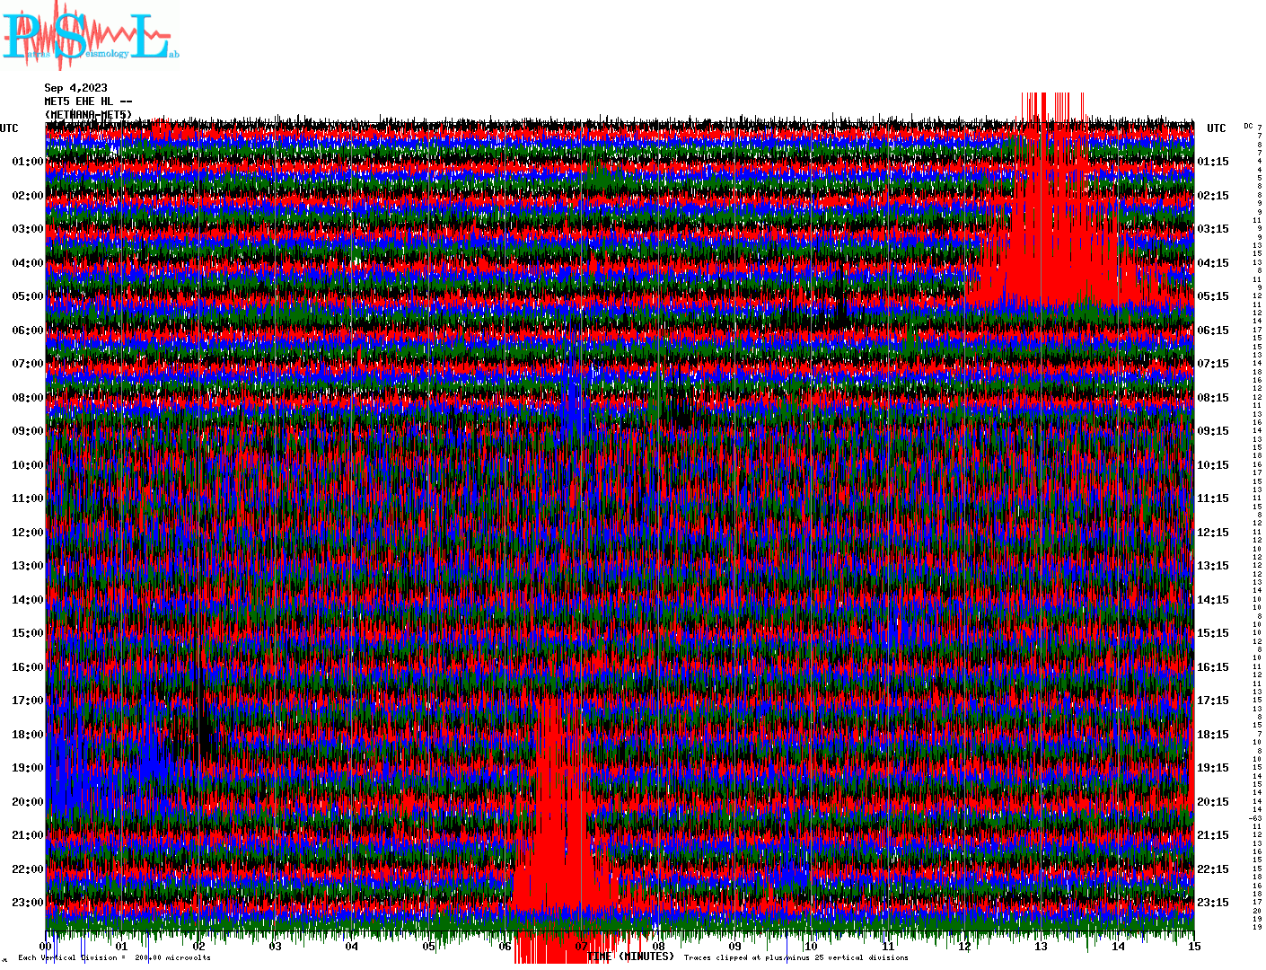Click the UTC label at top left
This screenshot has width=1266, height=970.
(x=9, y=128)
